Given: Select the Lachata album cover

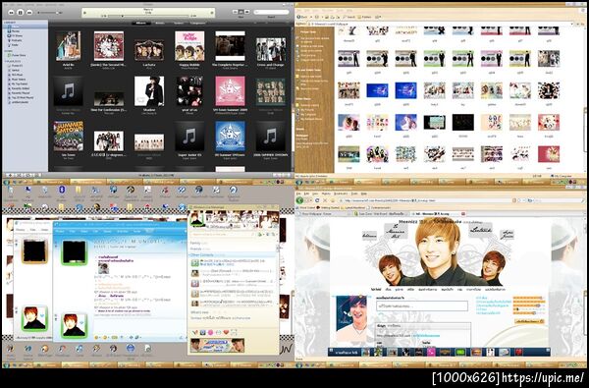Looking at the screenshot, I should pos(149,50).
